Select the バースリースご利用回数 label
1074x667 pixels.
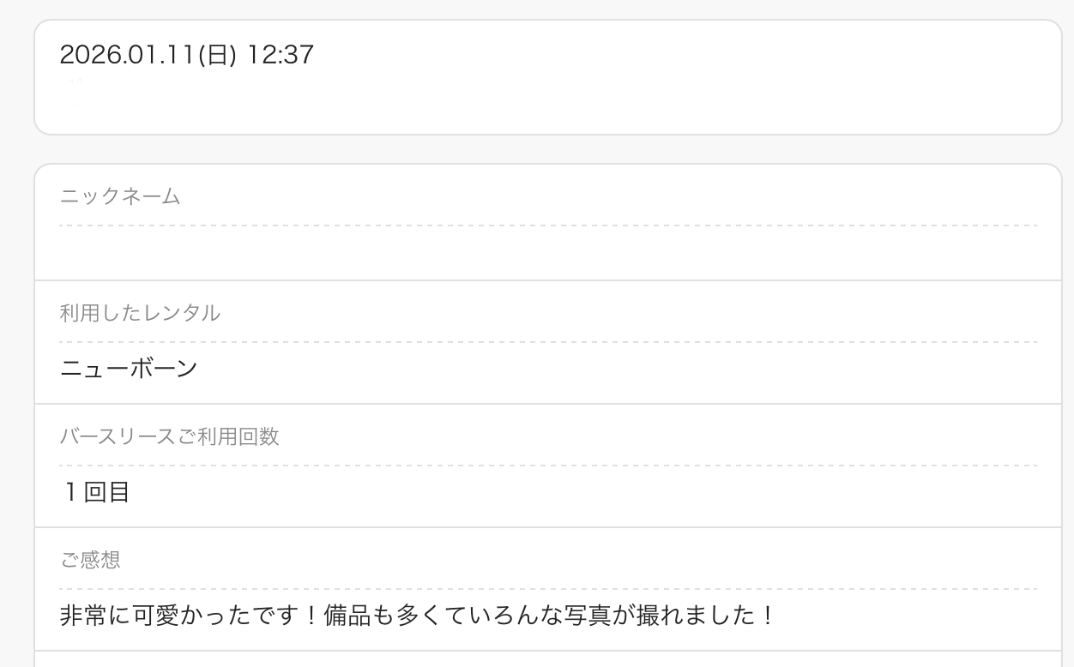tap(169, 436)
